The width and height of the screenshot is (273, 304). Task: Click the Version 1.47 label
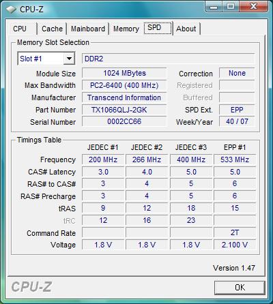point(234,268)
